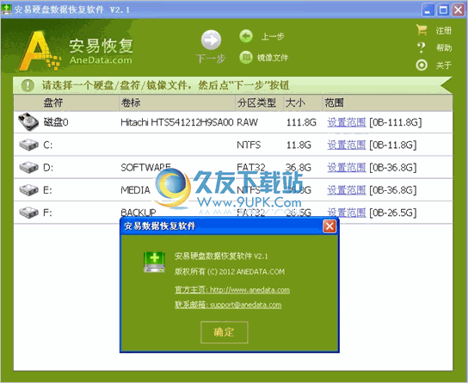Select the BACKUP volume label

(x=139, y=213)
